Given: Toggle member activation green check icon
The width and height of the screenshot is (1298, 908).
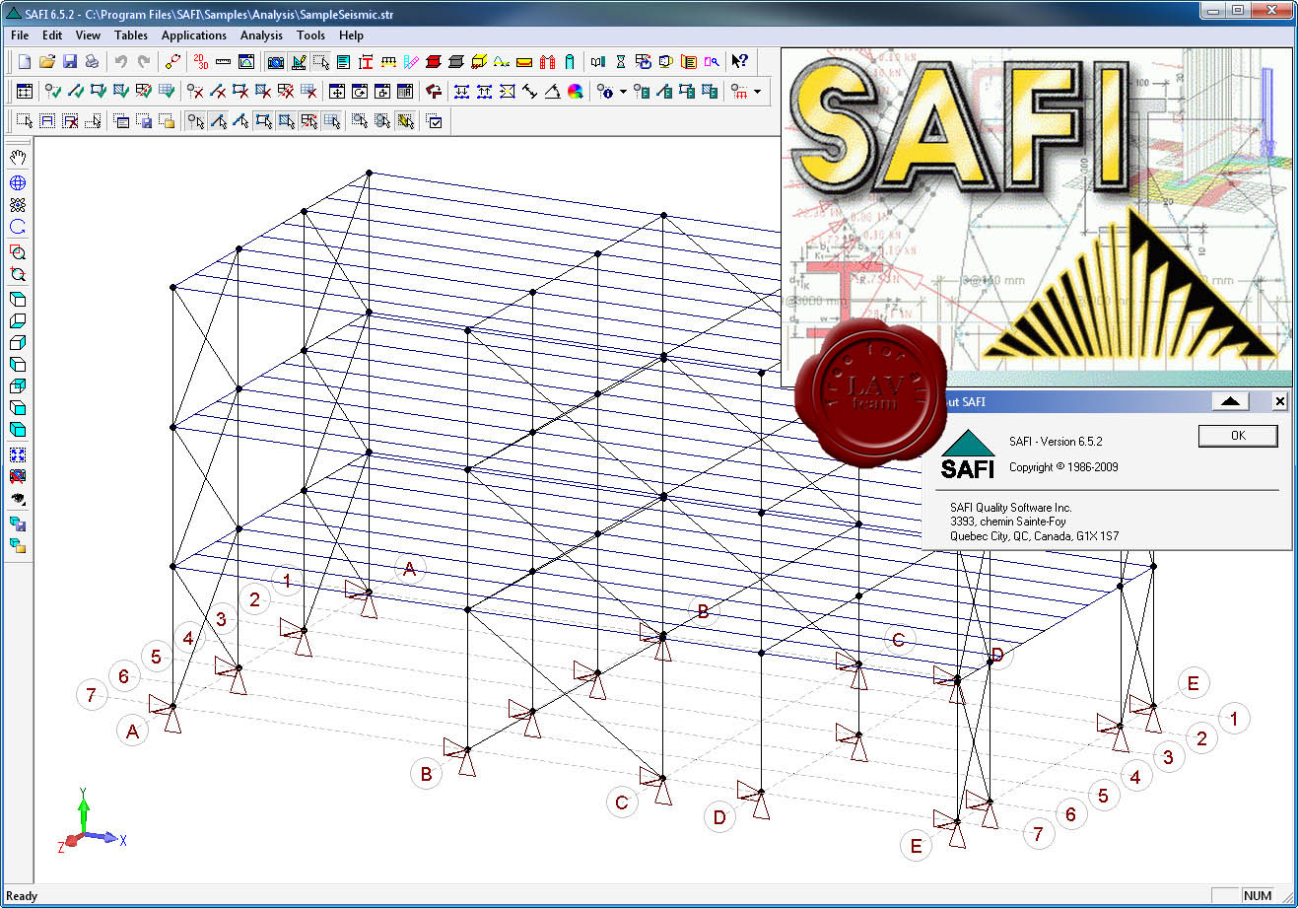Looking at the screenshot, I should click(74, 92).
